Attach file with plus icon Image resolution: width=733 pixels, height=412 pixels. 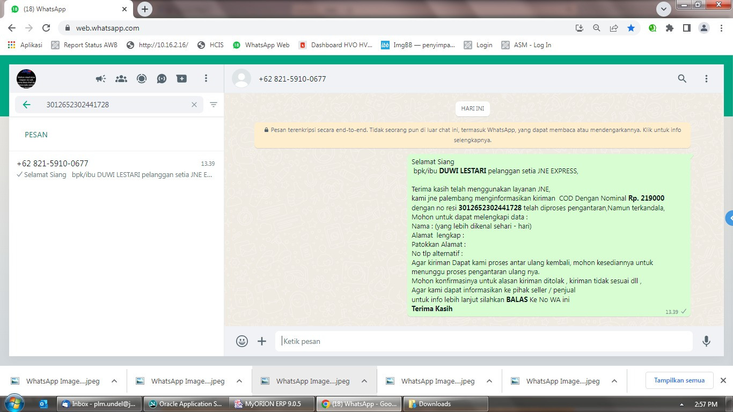click(x=262, y=341)
